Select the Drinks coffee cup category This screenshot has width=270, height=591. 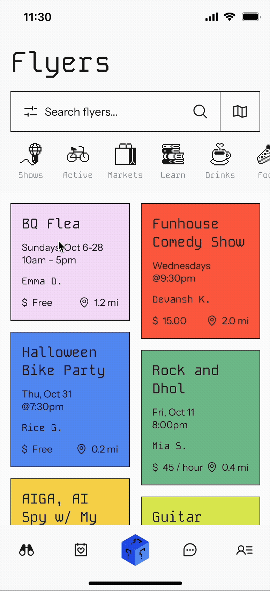220,161
